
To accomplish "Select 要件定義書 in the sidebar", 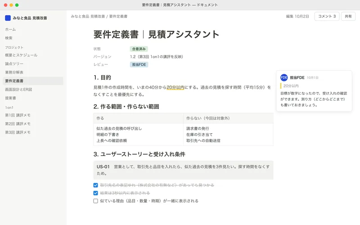I will [33, 81].
